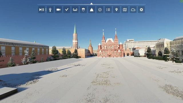
Task: Open the Checklist checkmark icon
Action: [x=67, y=9]
